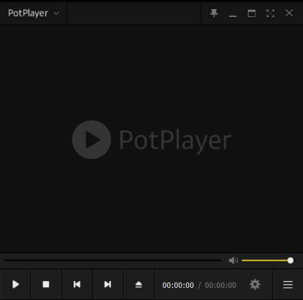Click the elapsed time 00:00:00 display

(x=178, y=285)
